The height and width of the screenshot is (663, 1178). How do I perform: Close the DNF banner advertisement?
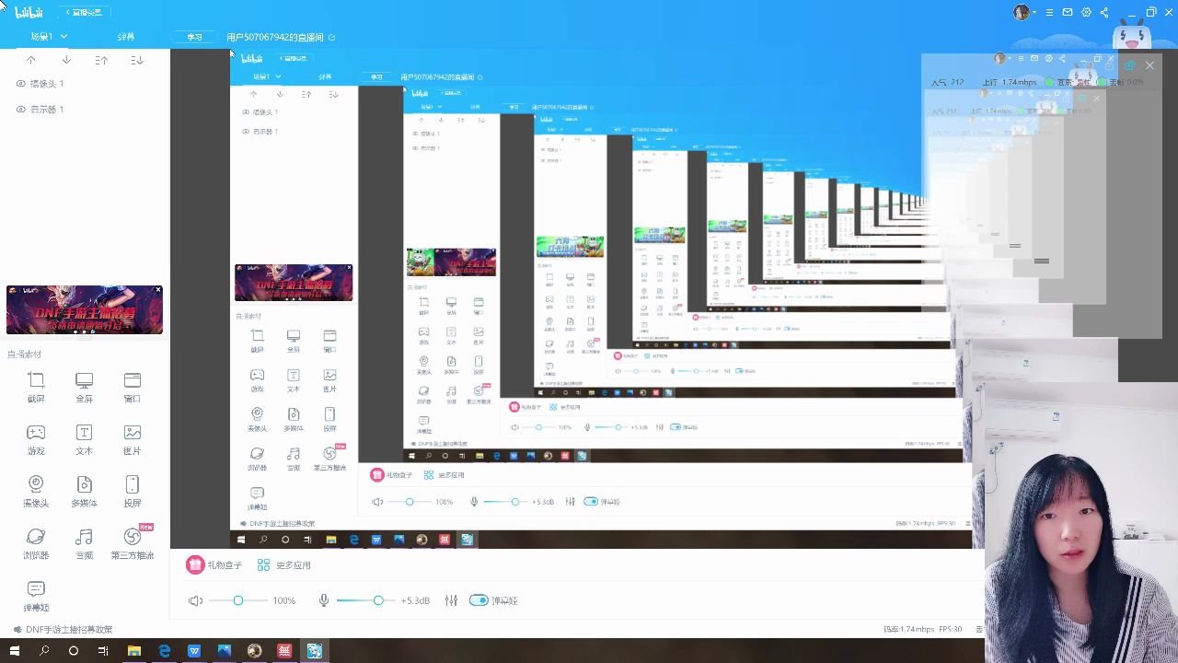tap(158, 290)
